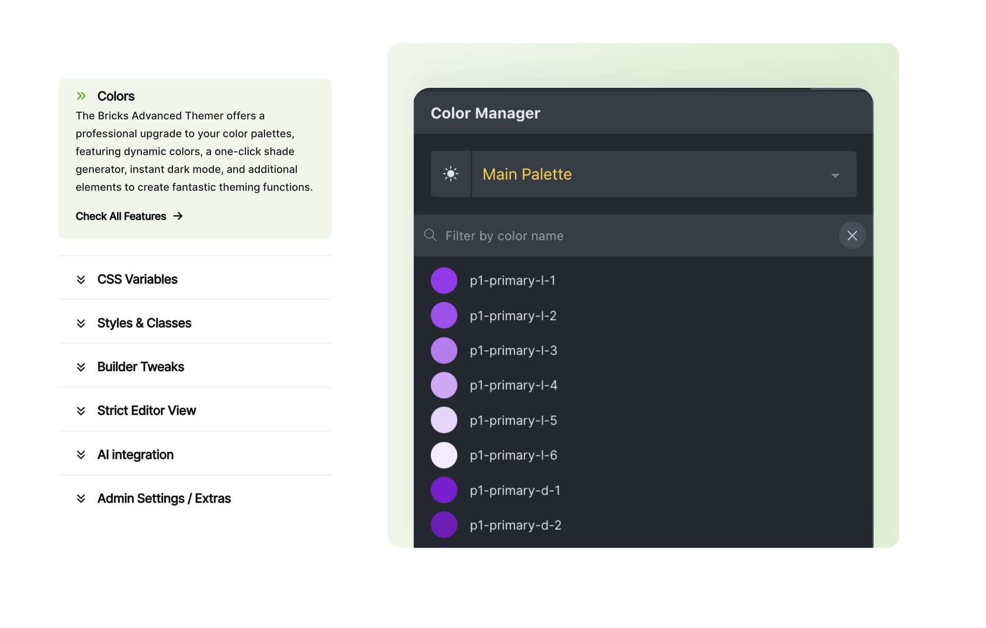This screenshot has height=628, width=986.
Task: Open Admin Settings / Extras section
Action: click(x=164, y=499)
